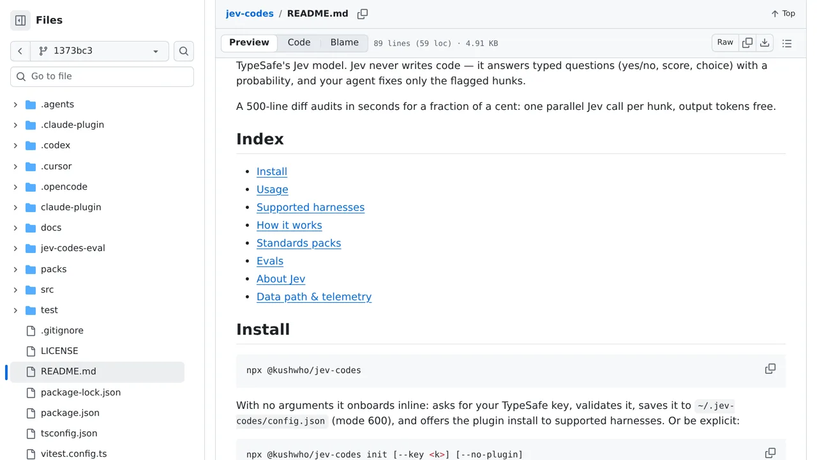This screenshot has height=460, width=817.
Task: Expand the .agents folder chevron
Action: pos(15,105)
